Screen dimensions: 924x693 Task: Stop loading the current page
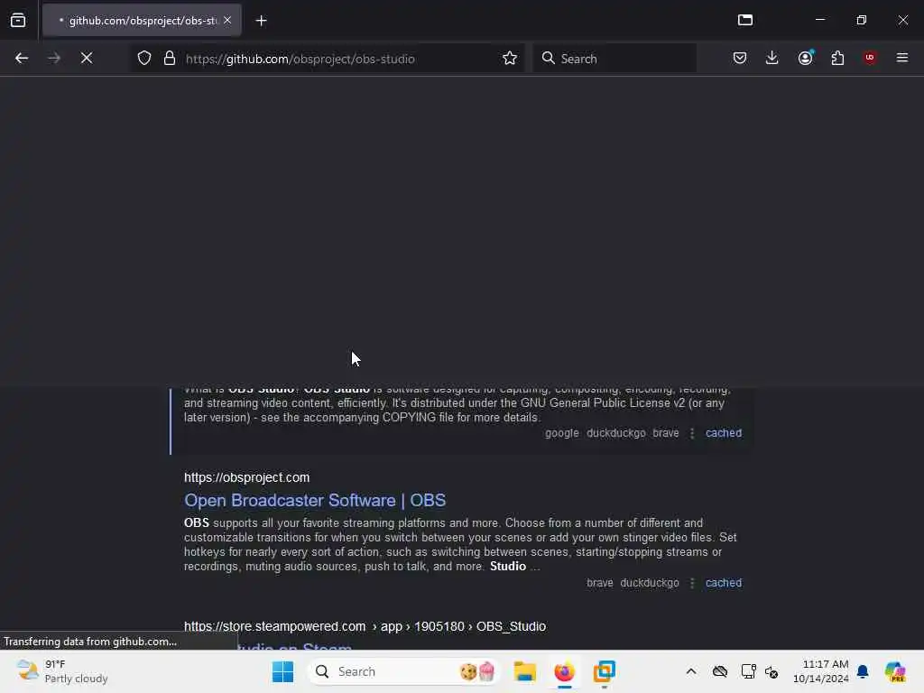87,58
